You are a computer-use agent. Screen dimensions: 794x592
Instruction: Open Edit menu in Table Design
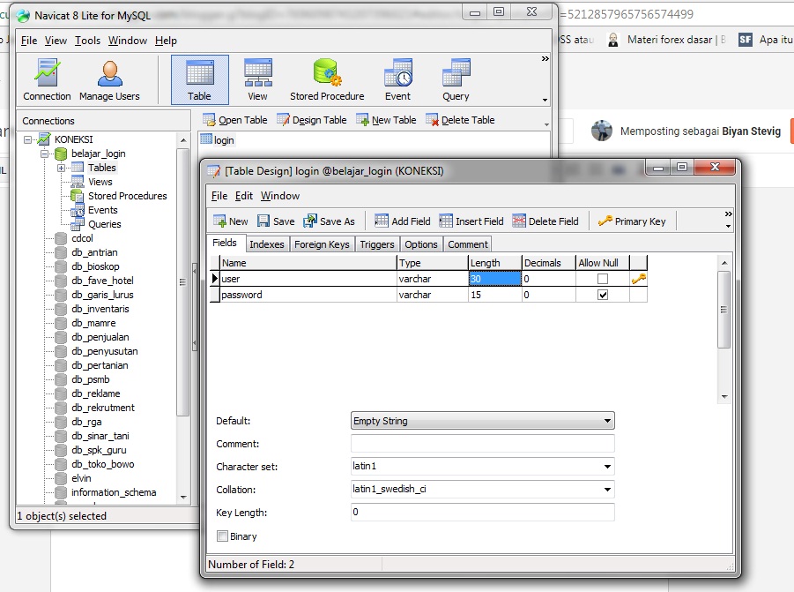pos(243,196)
